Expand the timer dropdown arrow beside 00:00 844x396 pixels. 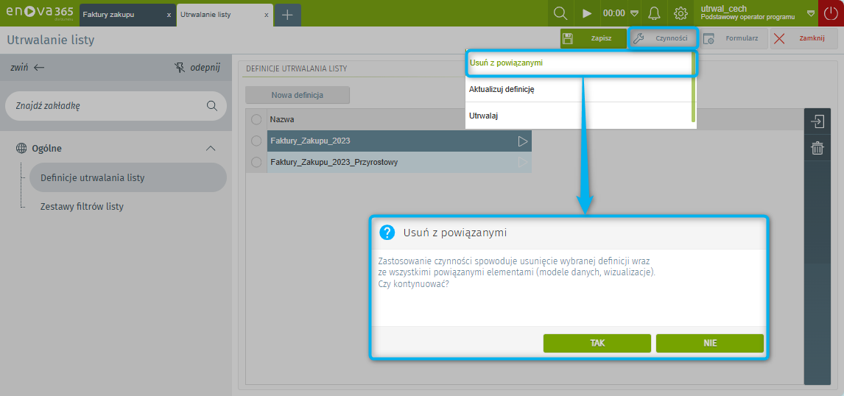634,13
